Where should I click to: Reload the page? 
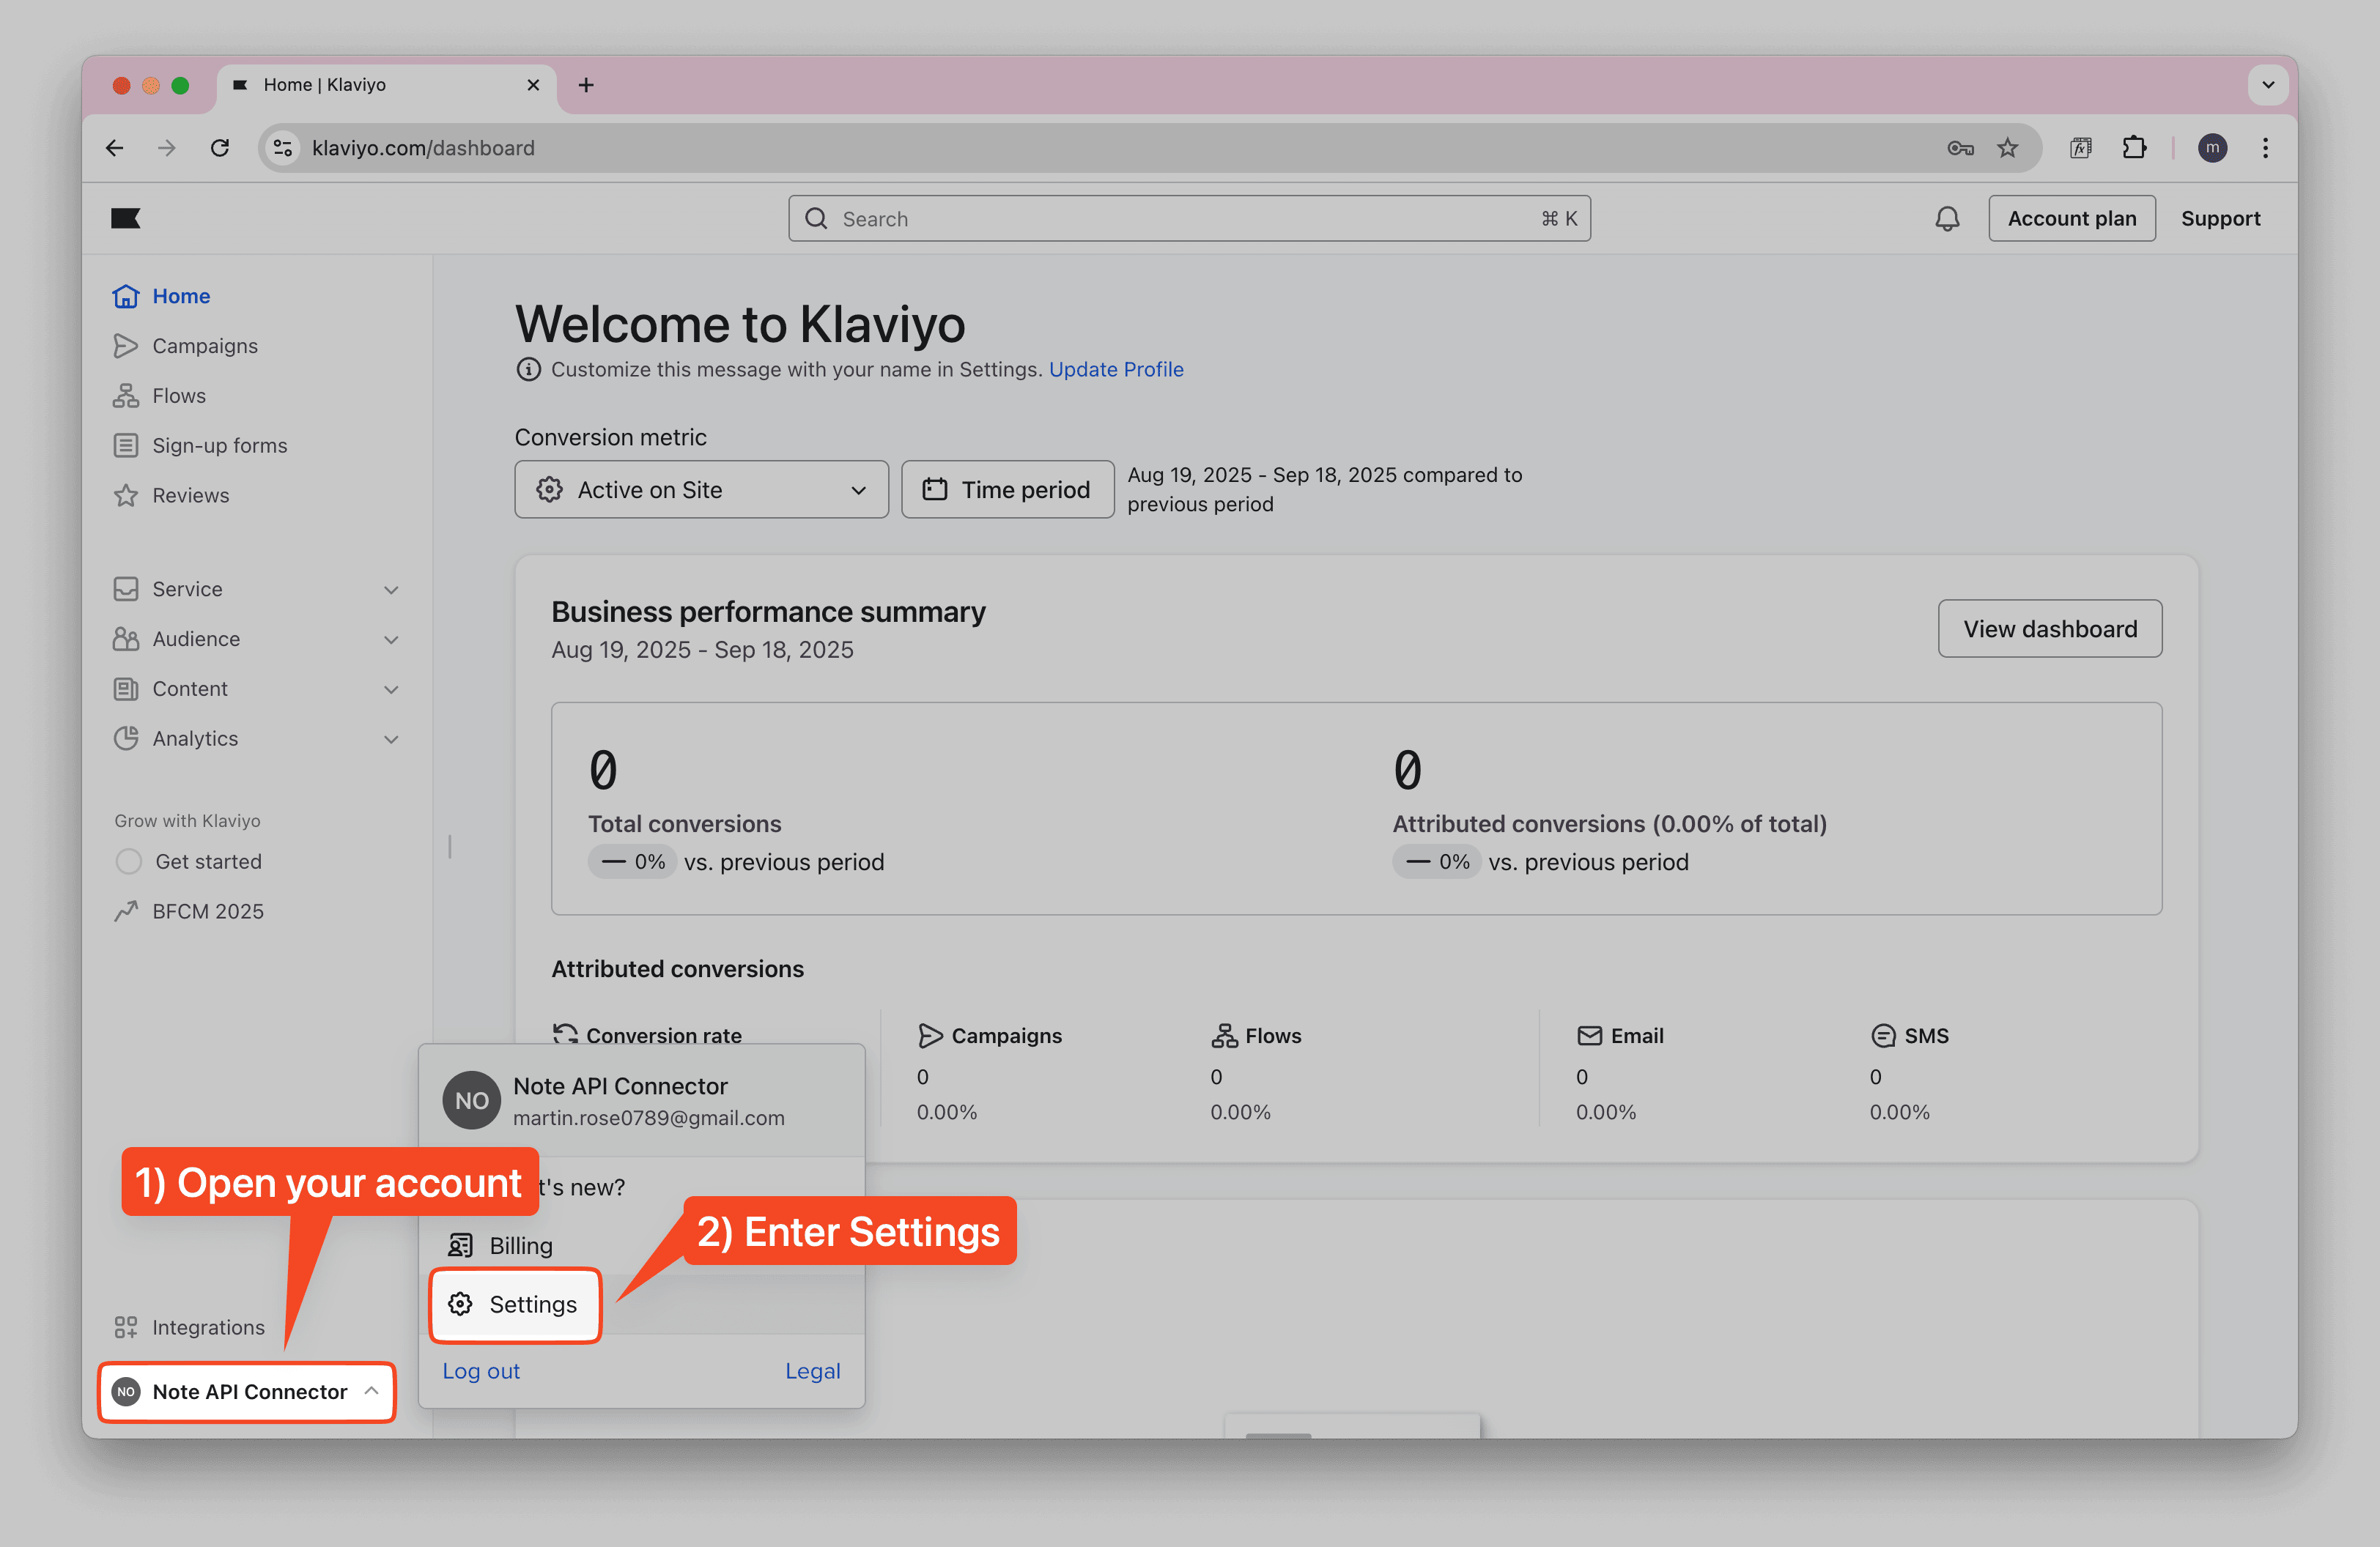coord(220,148)
